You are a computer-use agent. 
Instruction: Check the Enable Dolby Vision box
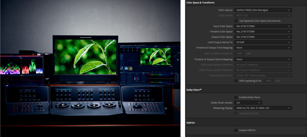point(236,97)
